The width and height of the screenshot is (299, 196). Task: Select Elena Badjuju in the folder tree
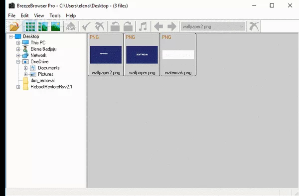click(x=43, y=49)
